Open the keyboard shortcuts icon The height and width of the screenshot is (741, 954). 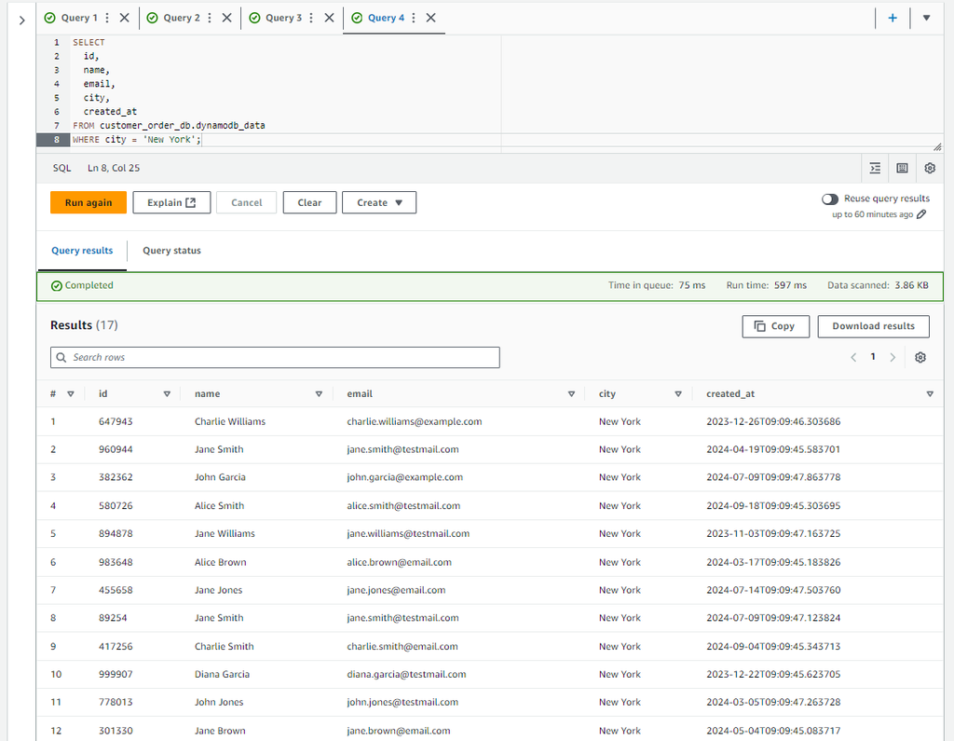pyautogui.click(x=902, y=168)
